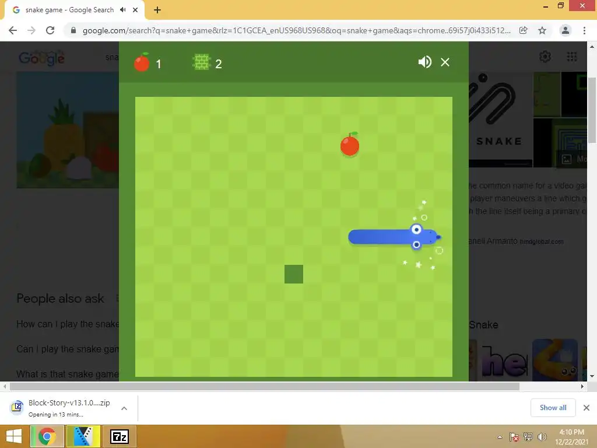The width and height of the screenshot is (597, 448).
Task: Click the horizontal scrollbar thumb
Action: pos(265,386)
